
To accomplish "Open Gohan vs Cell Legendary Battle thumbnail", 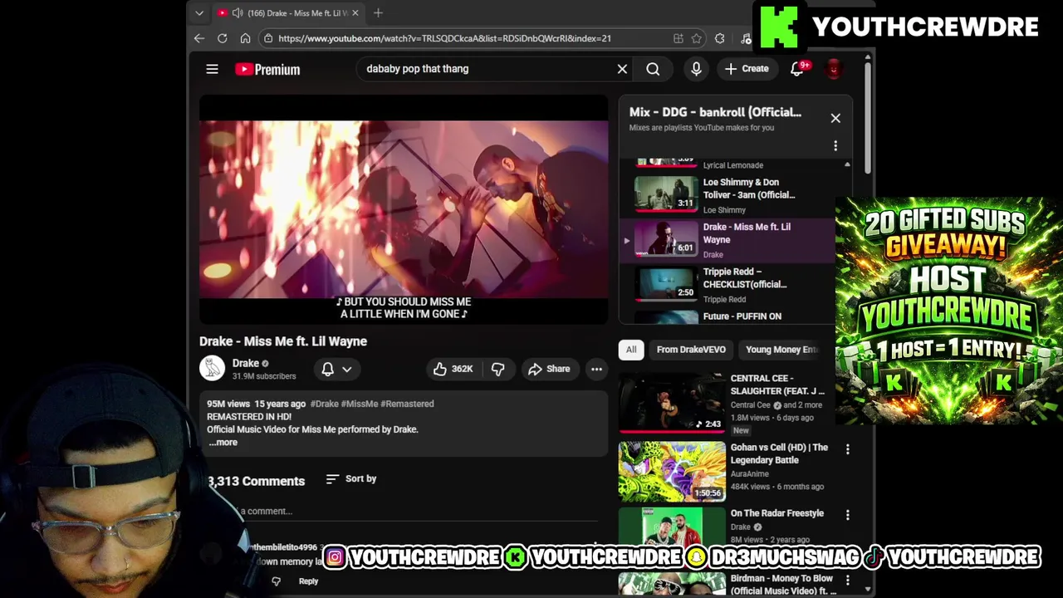I will point(672,472).
